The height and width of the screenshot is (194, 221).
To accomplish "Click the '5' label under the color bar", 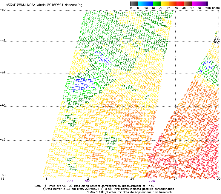I will 138,8.
